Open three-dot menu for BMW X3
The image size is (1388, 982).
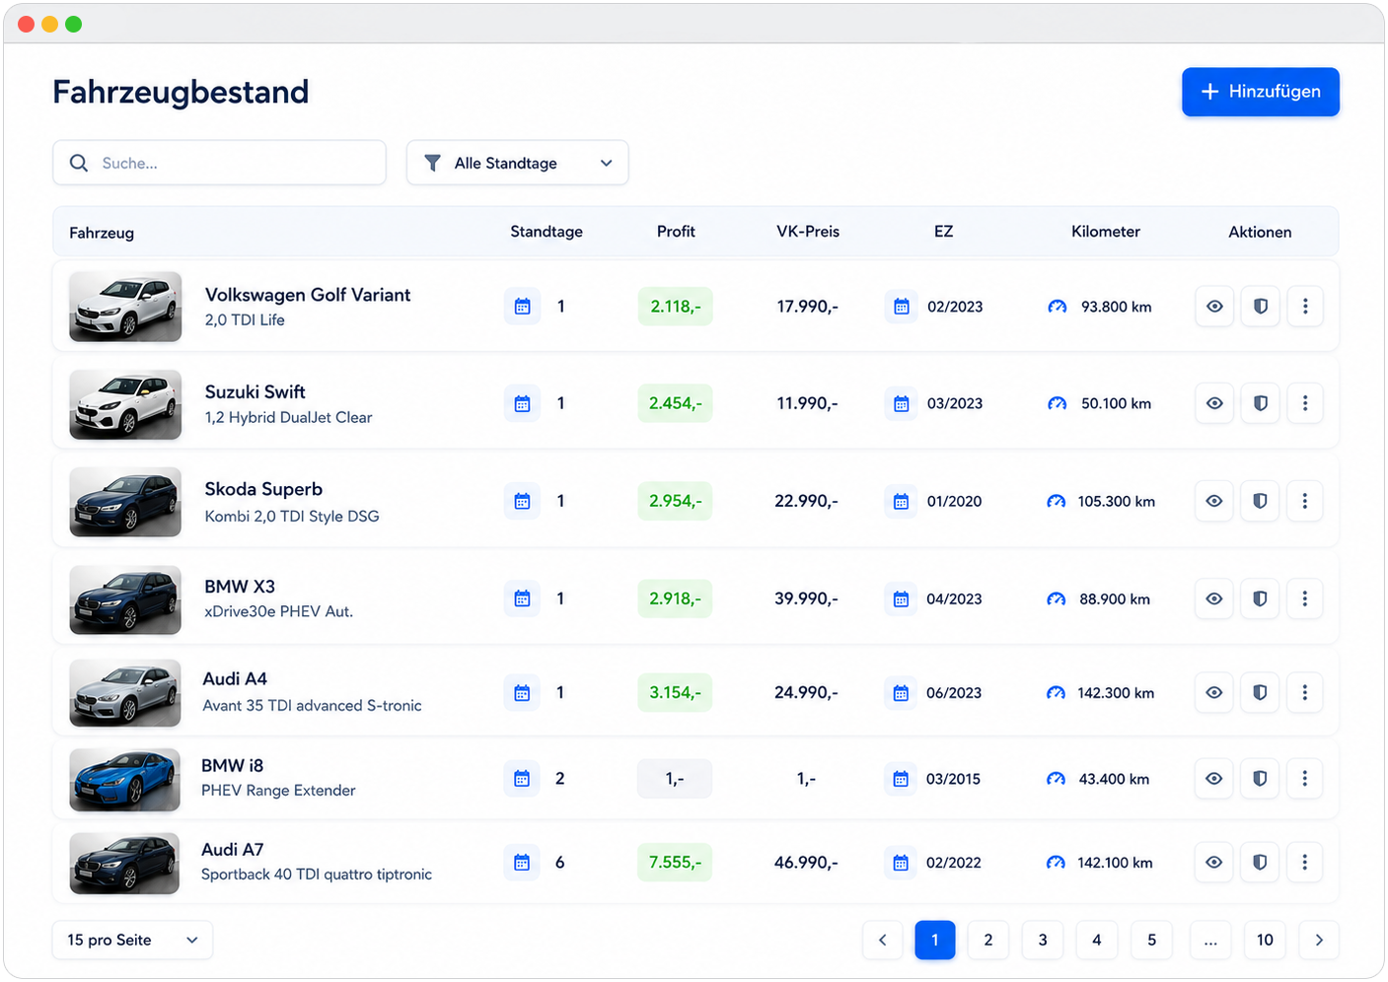[x=1305, y=598]
